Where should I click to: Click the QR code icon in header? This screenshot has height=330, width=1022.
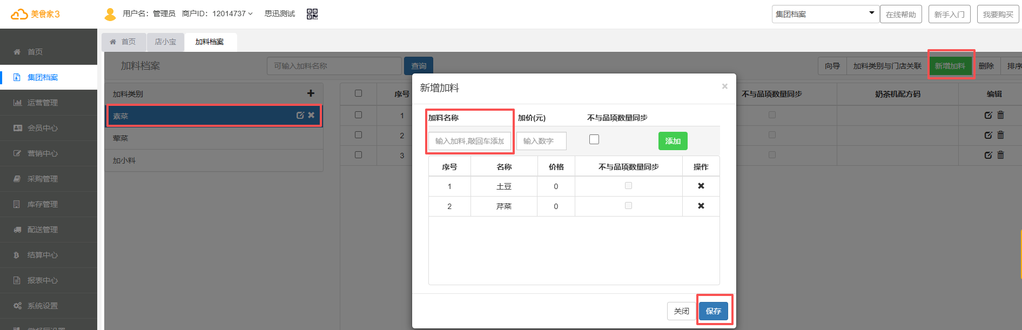(x=312, y=14)
